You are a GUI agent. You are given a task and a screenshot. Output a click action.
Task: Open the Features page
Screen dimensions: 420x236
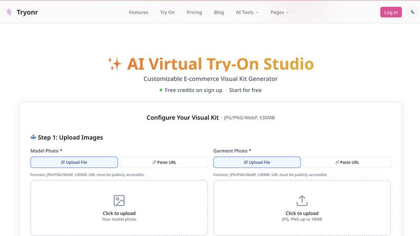[x=139, y=12]
